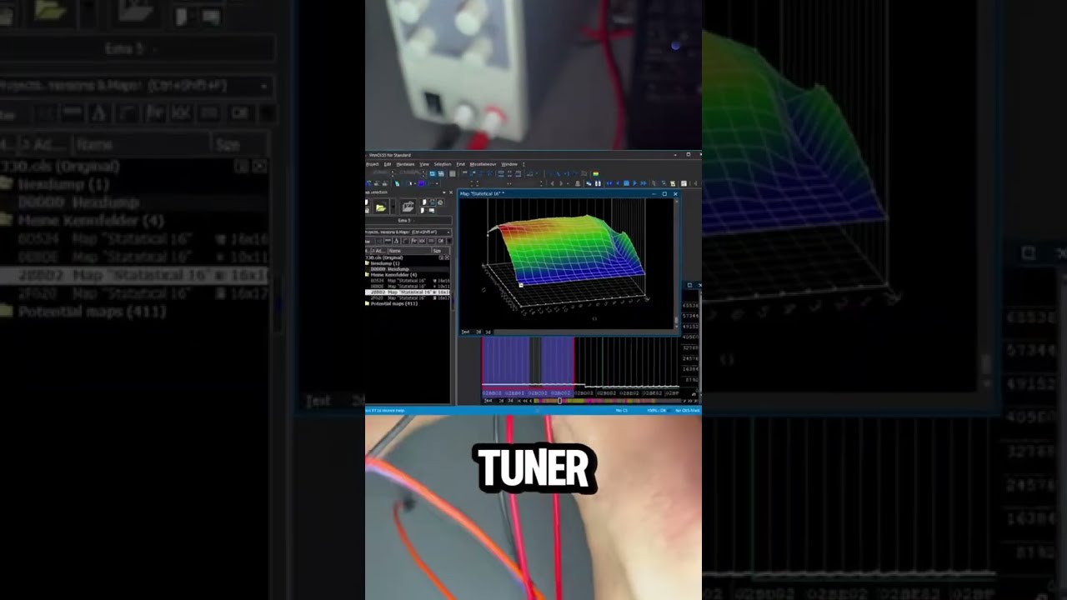Click the blue single-left arrow toolbar icon
The height and width of the screenshot is (600, 1067).
click(618, 183)
